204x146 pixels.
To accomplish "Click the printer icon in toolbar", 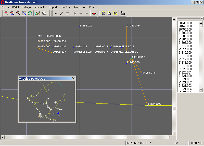I will (123, 13).
